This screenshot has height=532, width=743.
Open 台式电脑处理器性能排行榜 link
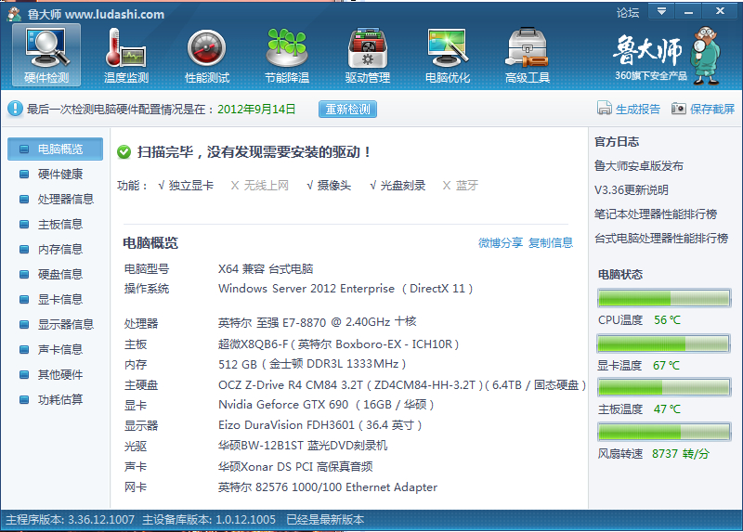click(661, 238)
